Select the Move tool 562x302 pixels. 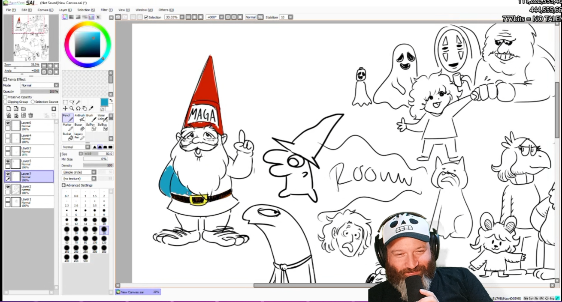pyautogui.click(x=65, y=108)
